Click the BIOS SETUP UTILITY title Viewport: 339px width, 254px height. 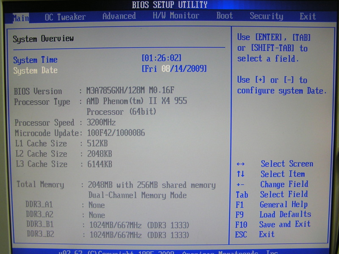(170, 5)
